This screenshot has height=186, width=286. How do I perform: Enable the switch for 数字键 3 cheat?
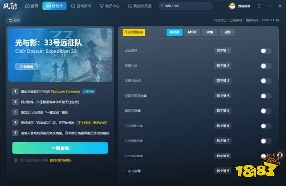pyautogui.click(x=266, y=81)
